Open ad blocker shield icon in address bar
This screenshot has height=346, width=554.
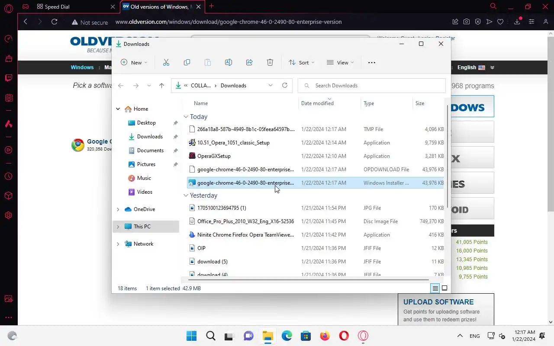(x=478, y=22)
